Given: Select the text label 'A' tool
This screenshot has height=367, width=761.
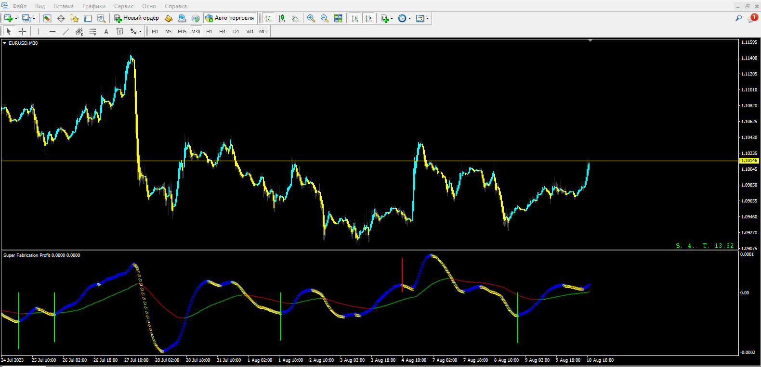Looking at the screenshot, I should click(x=106, y=31).
